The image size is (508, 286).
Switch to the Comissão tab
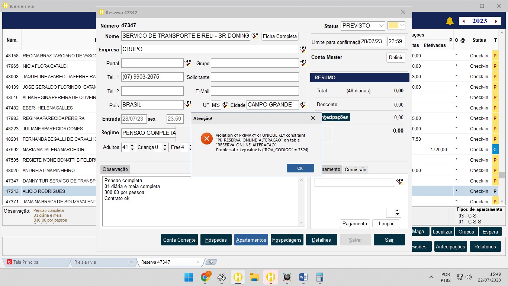point(355,169)
